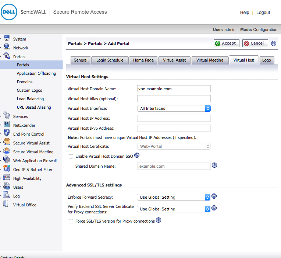Enable Virtual Host Domain SSO checkbox
Screen dimensions: 281x258
pyautogui.click(x=71, y=156)
